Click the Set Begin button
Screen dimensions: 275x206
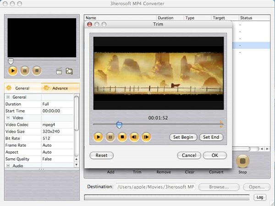click(x=183, y=137)
